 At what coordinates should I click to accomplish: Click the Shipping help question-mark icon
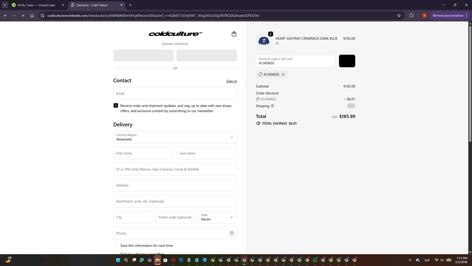(273, 106)
